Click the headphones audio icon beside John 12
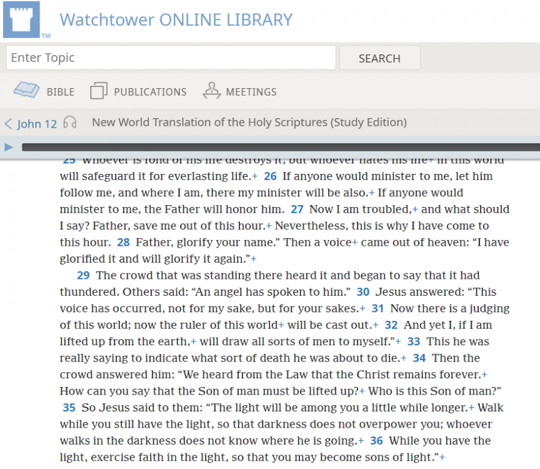 point(69,123)
